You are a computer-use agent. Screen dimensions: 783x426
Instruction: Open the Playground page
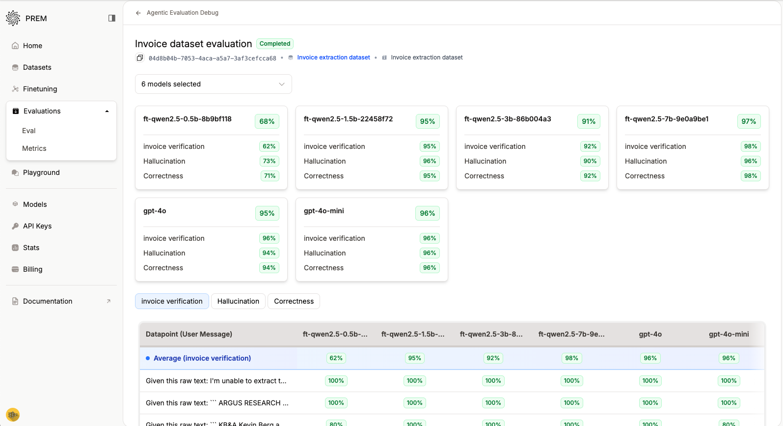click(41, 172)
